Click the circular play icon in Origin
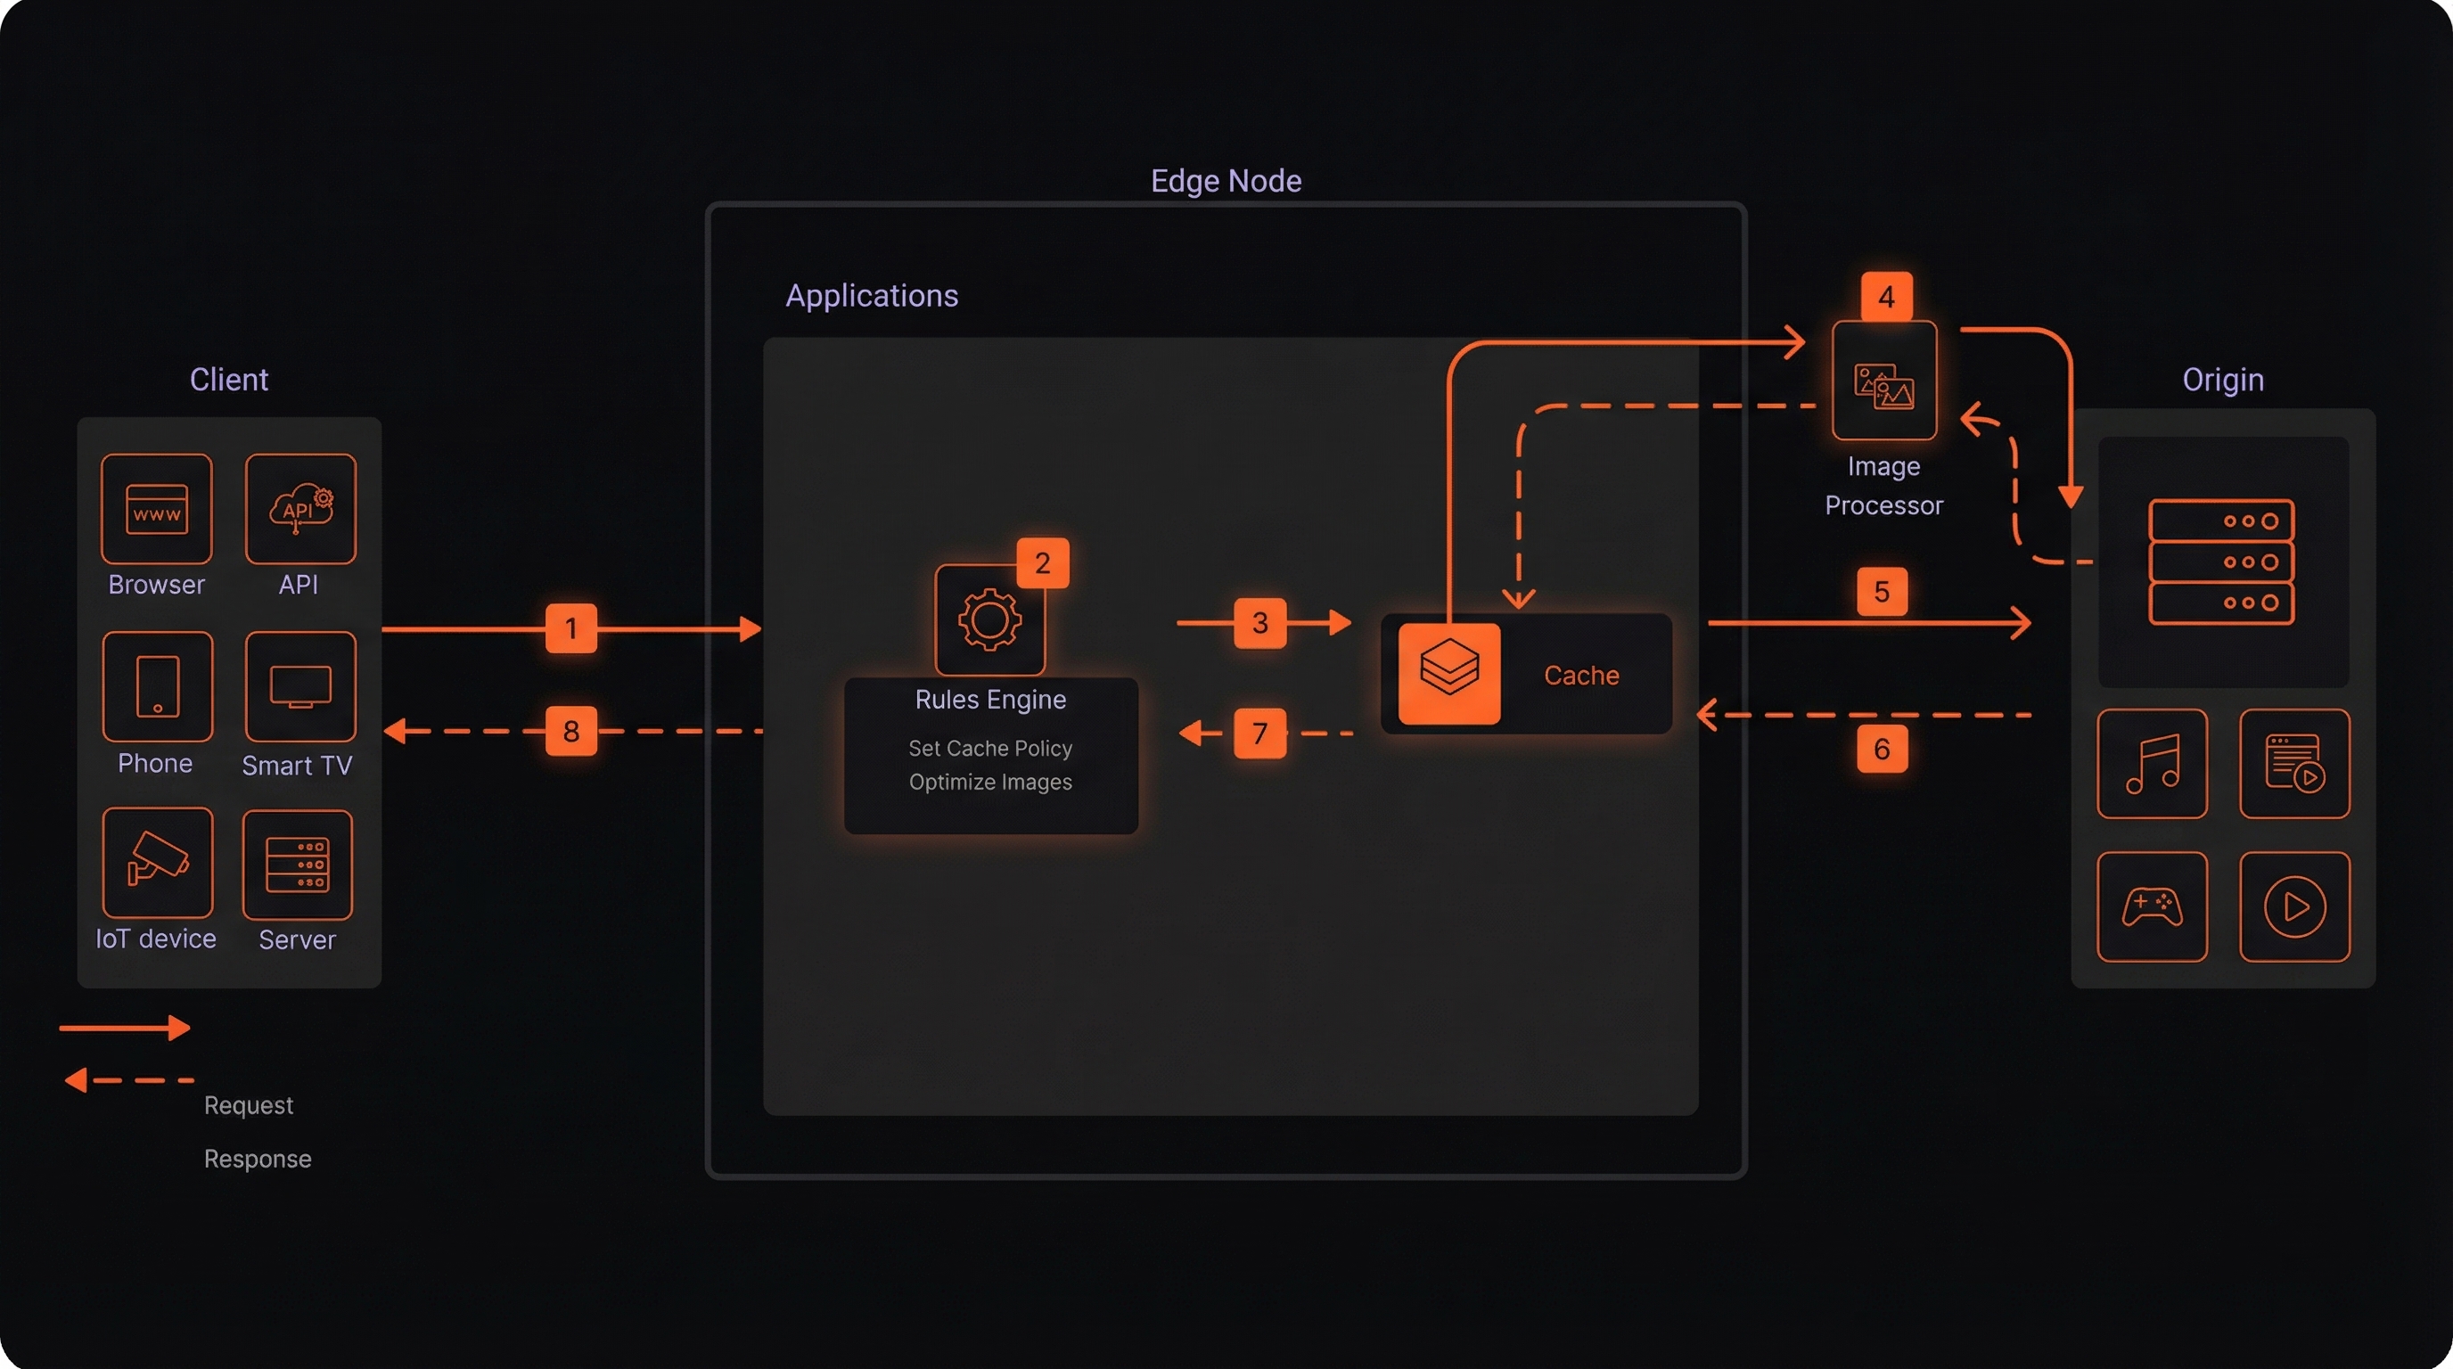Viewport: 2453px width, 1369px height. tap(2294, 906)
